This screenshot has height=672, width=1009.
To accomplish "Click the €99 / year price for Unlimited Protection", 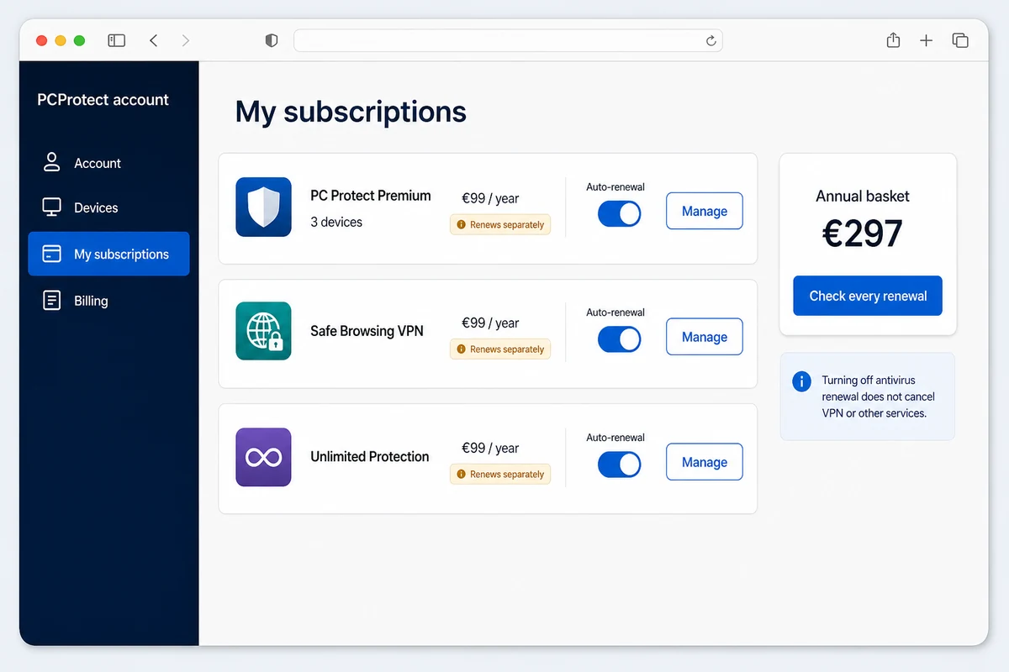I will (x=490, y=448).
